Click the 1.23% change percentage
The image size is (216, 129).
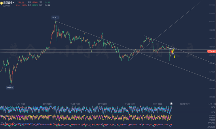(x=24, y=5)
